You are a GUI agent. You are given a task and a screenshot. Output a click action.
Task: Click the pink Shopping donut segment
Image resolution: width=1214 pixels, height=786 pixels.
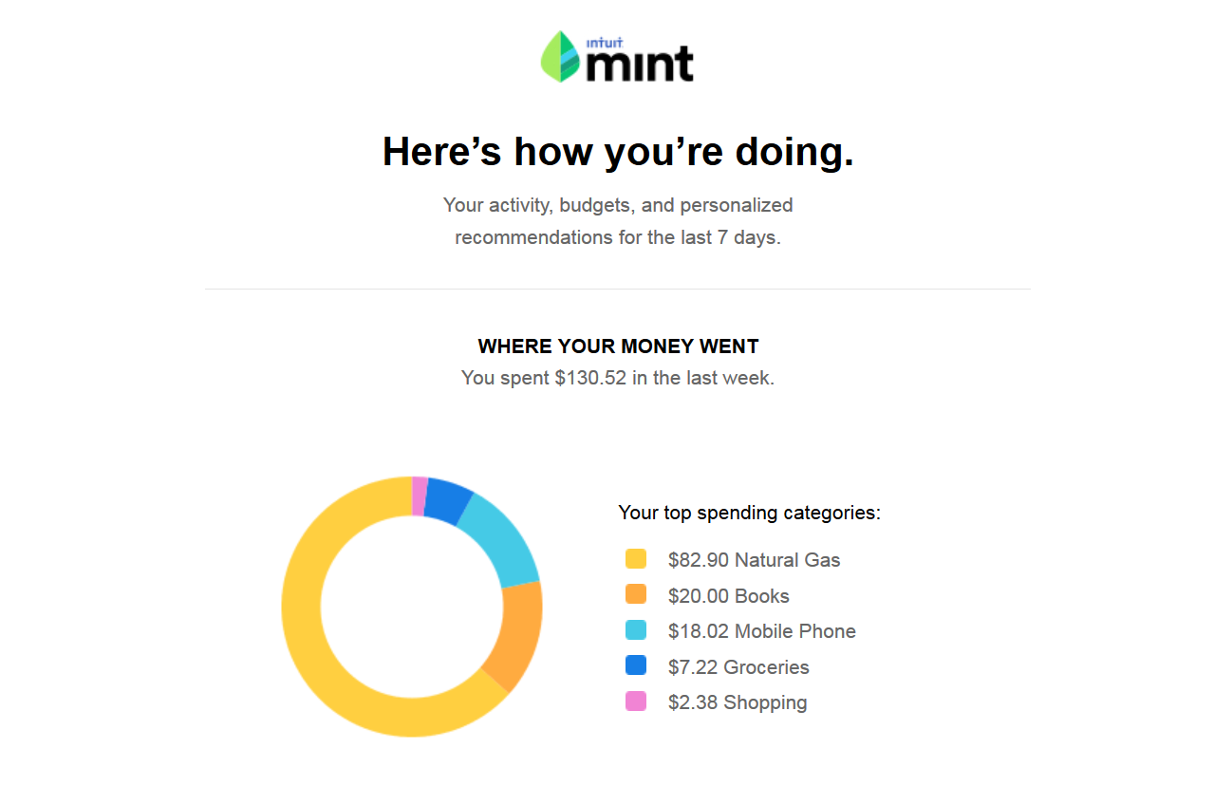click(x=419, y=496)
